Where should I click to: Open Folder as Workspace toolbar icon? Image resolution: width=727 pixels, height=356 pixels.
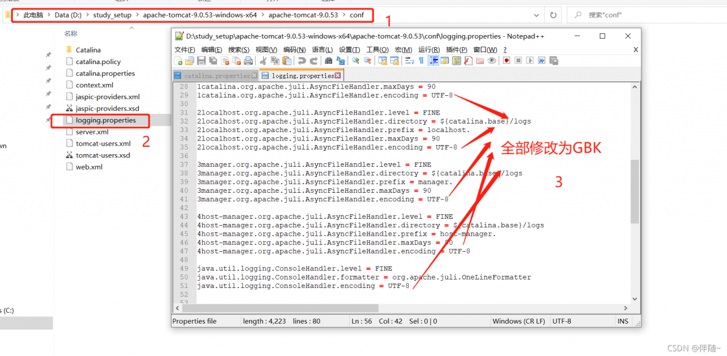coord(480,61)
